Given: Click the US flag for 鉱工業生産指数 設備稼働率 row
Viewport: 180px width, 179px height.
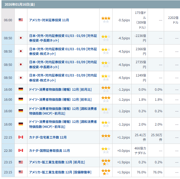Looking at the screenshot, I should point(21,172).
